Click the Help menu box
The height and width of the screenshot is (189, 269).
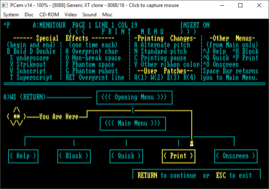pyautogui.click(x=23, y=156)
